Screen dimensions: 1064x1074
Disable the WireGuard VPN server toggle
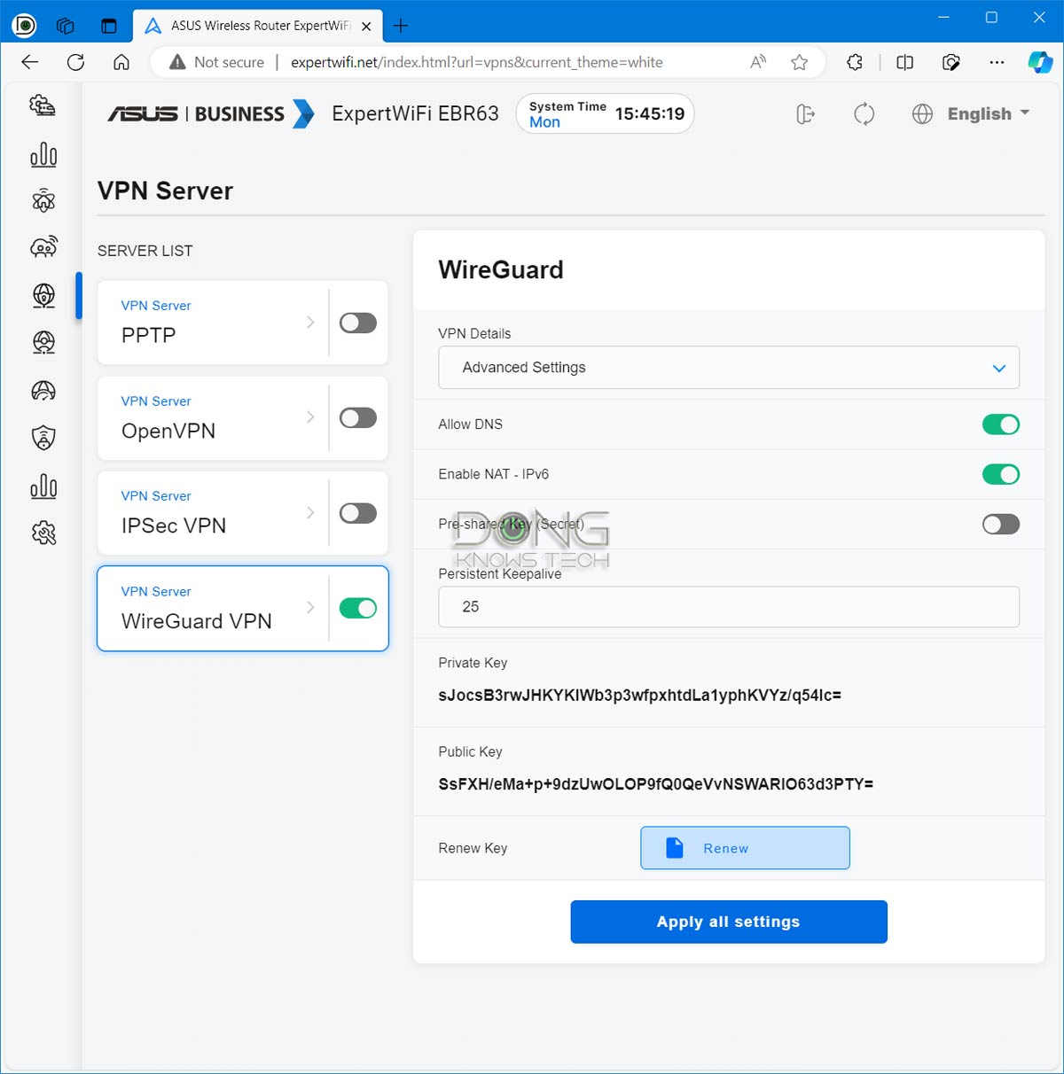point(358,608)
